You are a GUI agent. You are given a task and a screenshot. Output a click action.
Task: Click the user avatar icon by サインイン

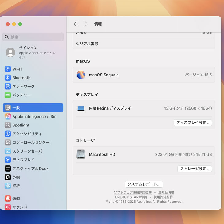point(10,52)
